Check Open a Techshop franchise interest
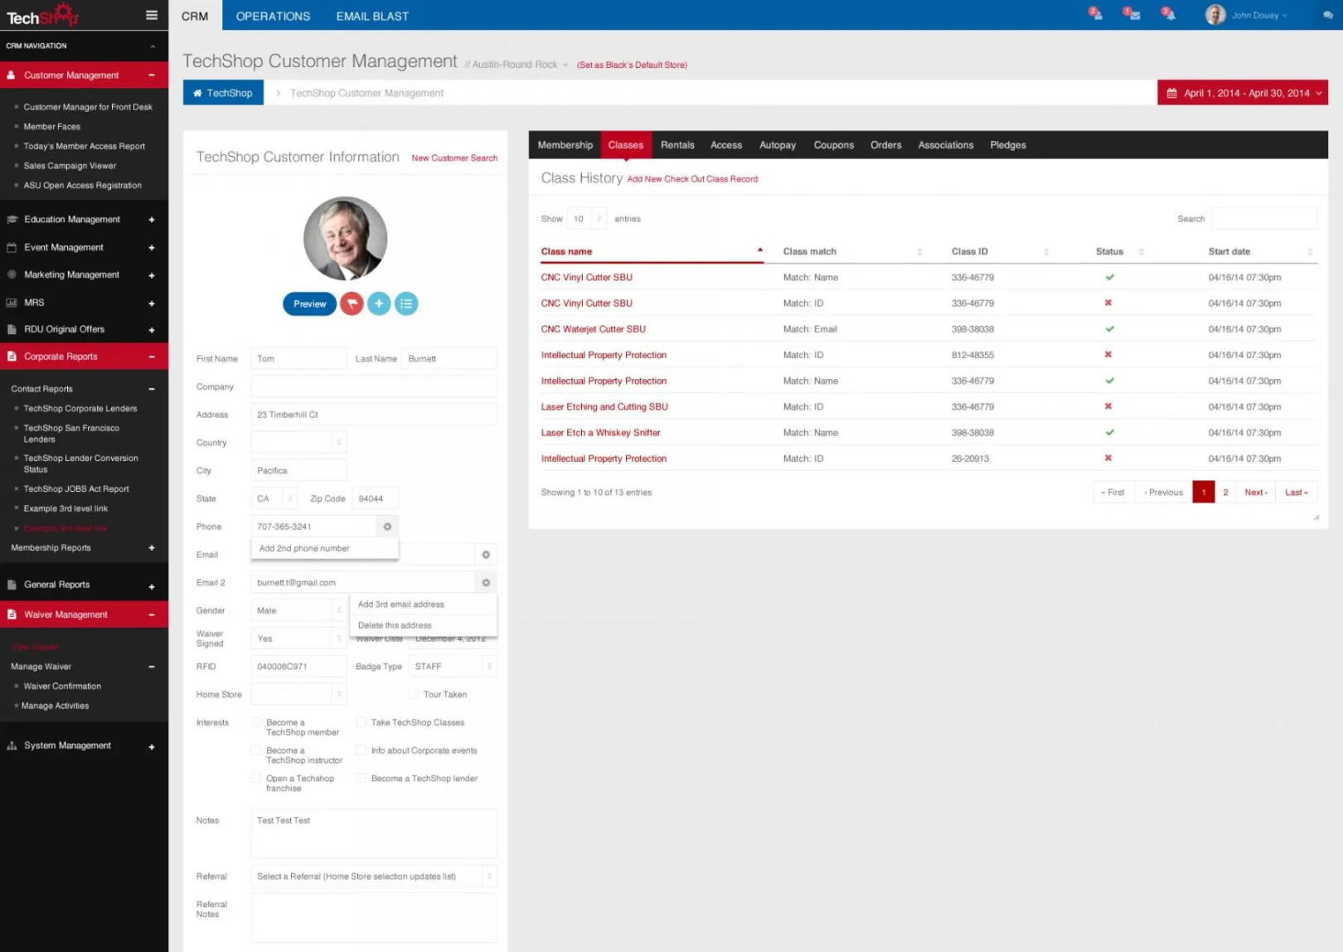 (x=256, y=779)
